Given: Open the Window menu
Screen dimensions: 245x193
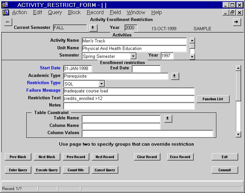Looking at the screenshot, I should (136, 12).
